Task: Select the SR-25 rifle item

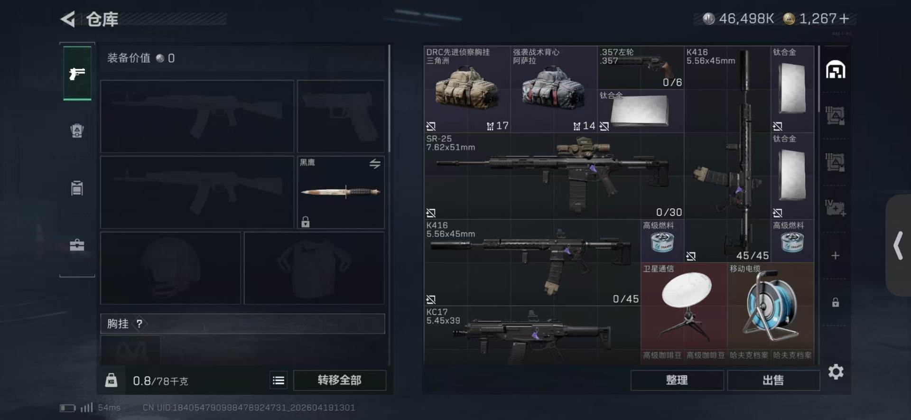Action: pyautogui.click(x=554, y=176)
